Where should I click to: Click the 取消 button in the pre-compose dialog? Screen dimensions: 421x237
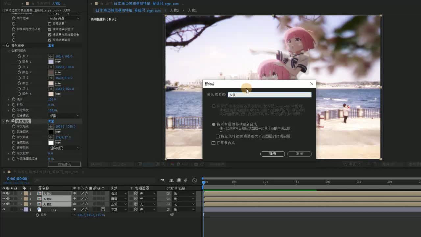(299, 154)
